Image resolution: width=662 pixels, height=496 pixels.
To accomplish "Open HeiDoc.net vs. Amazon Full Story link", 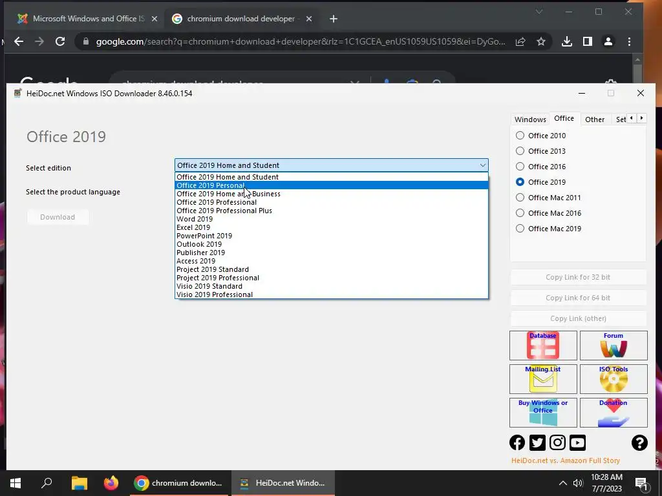I will (565, 460).
